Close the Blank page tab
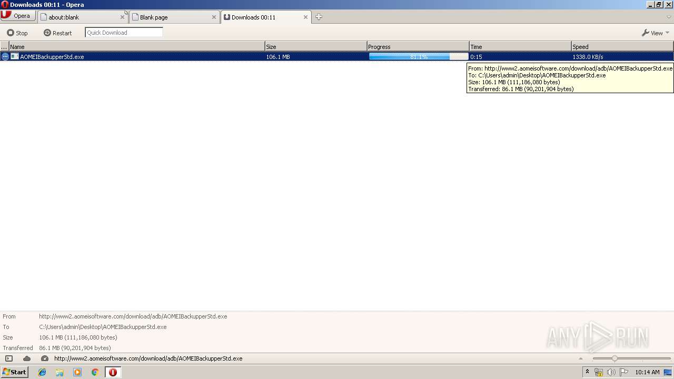674x379 pixels. [x=214, y=17]
